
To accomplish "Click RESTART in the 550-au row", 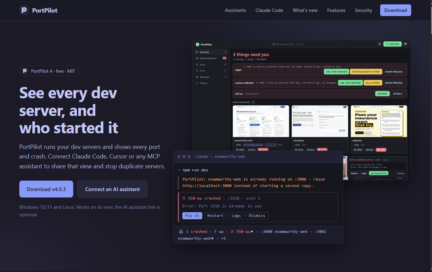I will coord(382,93).
